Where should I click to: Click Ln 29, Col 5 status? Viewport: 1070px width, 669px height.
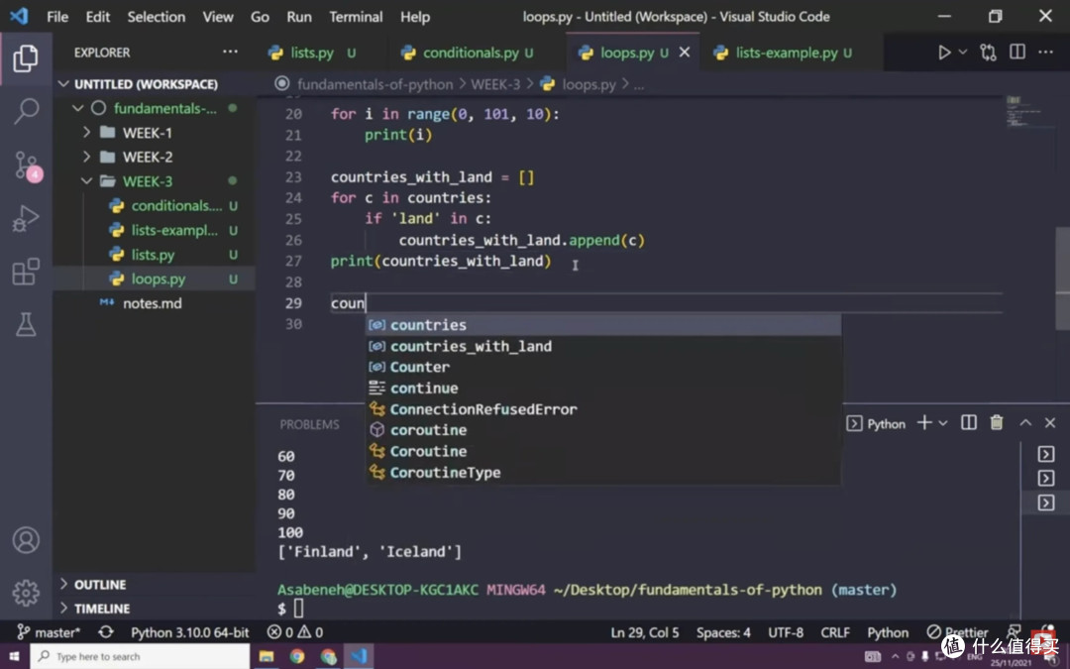click(645, 632)
